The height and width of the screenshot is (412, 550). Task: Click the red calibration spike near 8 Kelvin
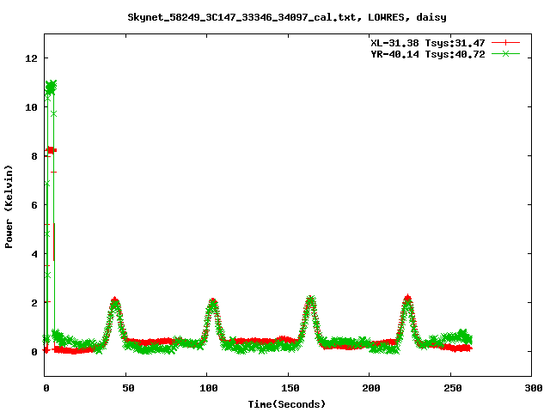tap(51, 150)
